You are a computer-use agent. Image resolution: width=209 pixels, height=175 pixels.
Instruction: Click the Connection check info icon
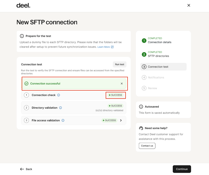(x=59, y=95)
